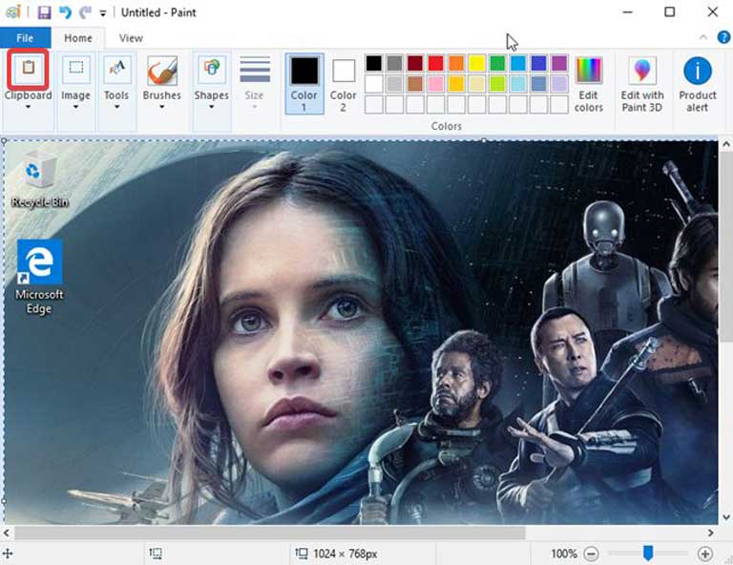Click the Redo arrow icon
This screenshot has width=733, height=565.
tap(85, 12)
